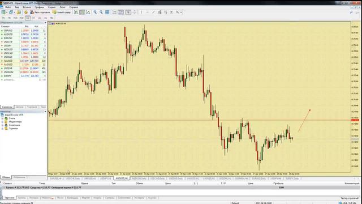The width and height of the screenshot is (362, 204).
Task: Select GBPUSD row in Market Watch
Action: tap(23, 31)
